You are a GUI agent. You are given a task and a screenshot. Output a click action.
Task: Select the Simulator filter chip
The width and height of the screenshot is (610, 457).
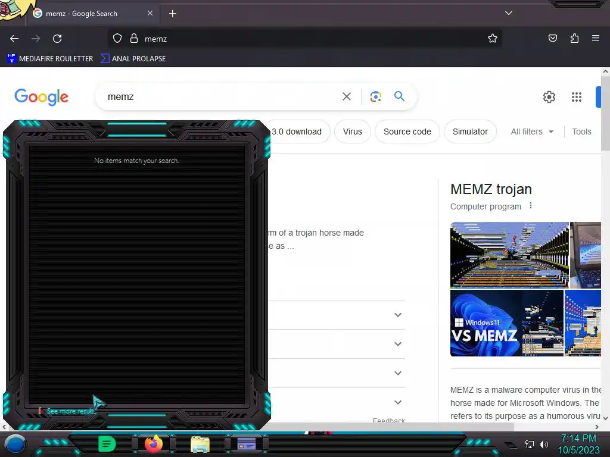(x=470, y=132)
